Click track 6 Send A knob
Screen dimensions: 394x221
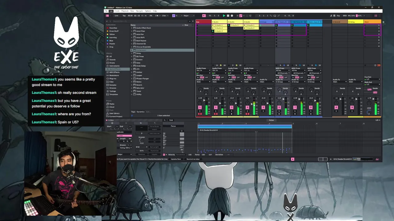[279, 90]
